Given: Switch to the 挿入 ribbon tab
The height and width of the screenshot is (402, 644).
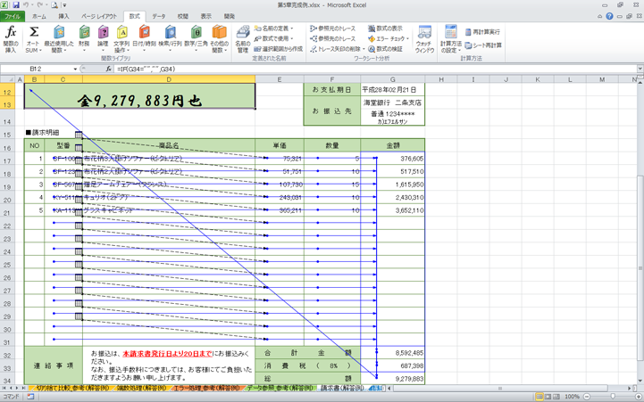Looking at the screenshot, I should (x=63, y=16).
